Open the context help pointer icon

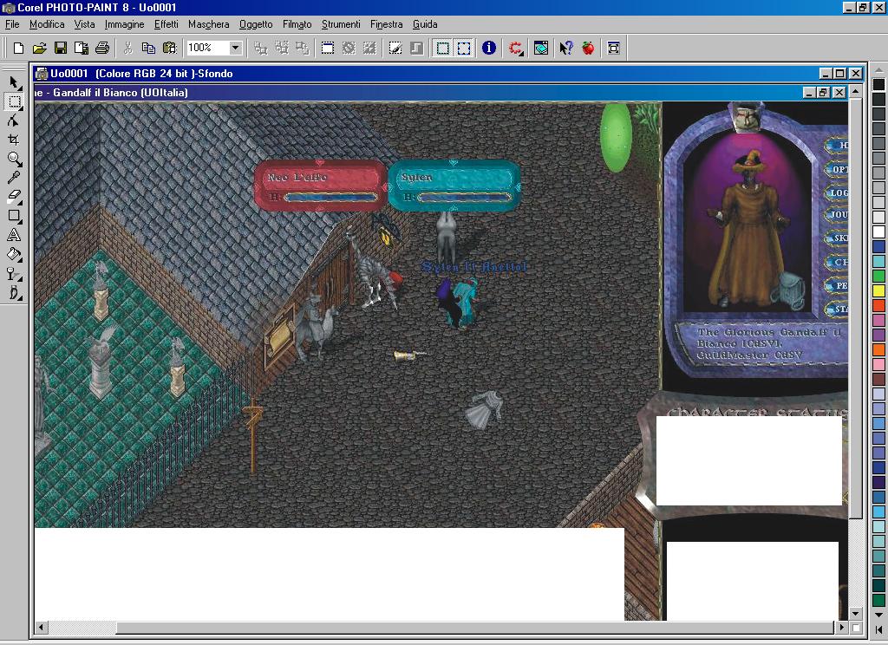click(565, 49)
